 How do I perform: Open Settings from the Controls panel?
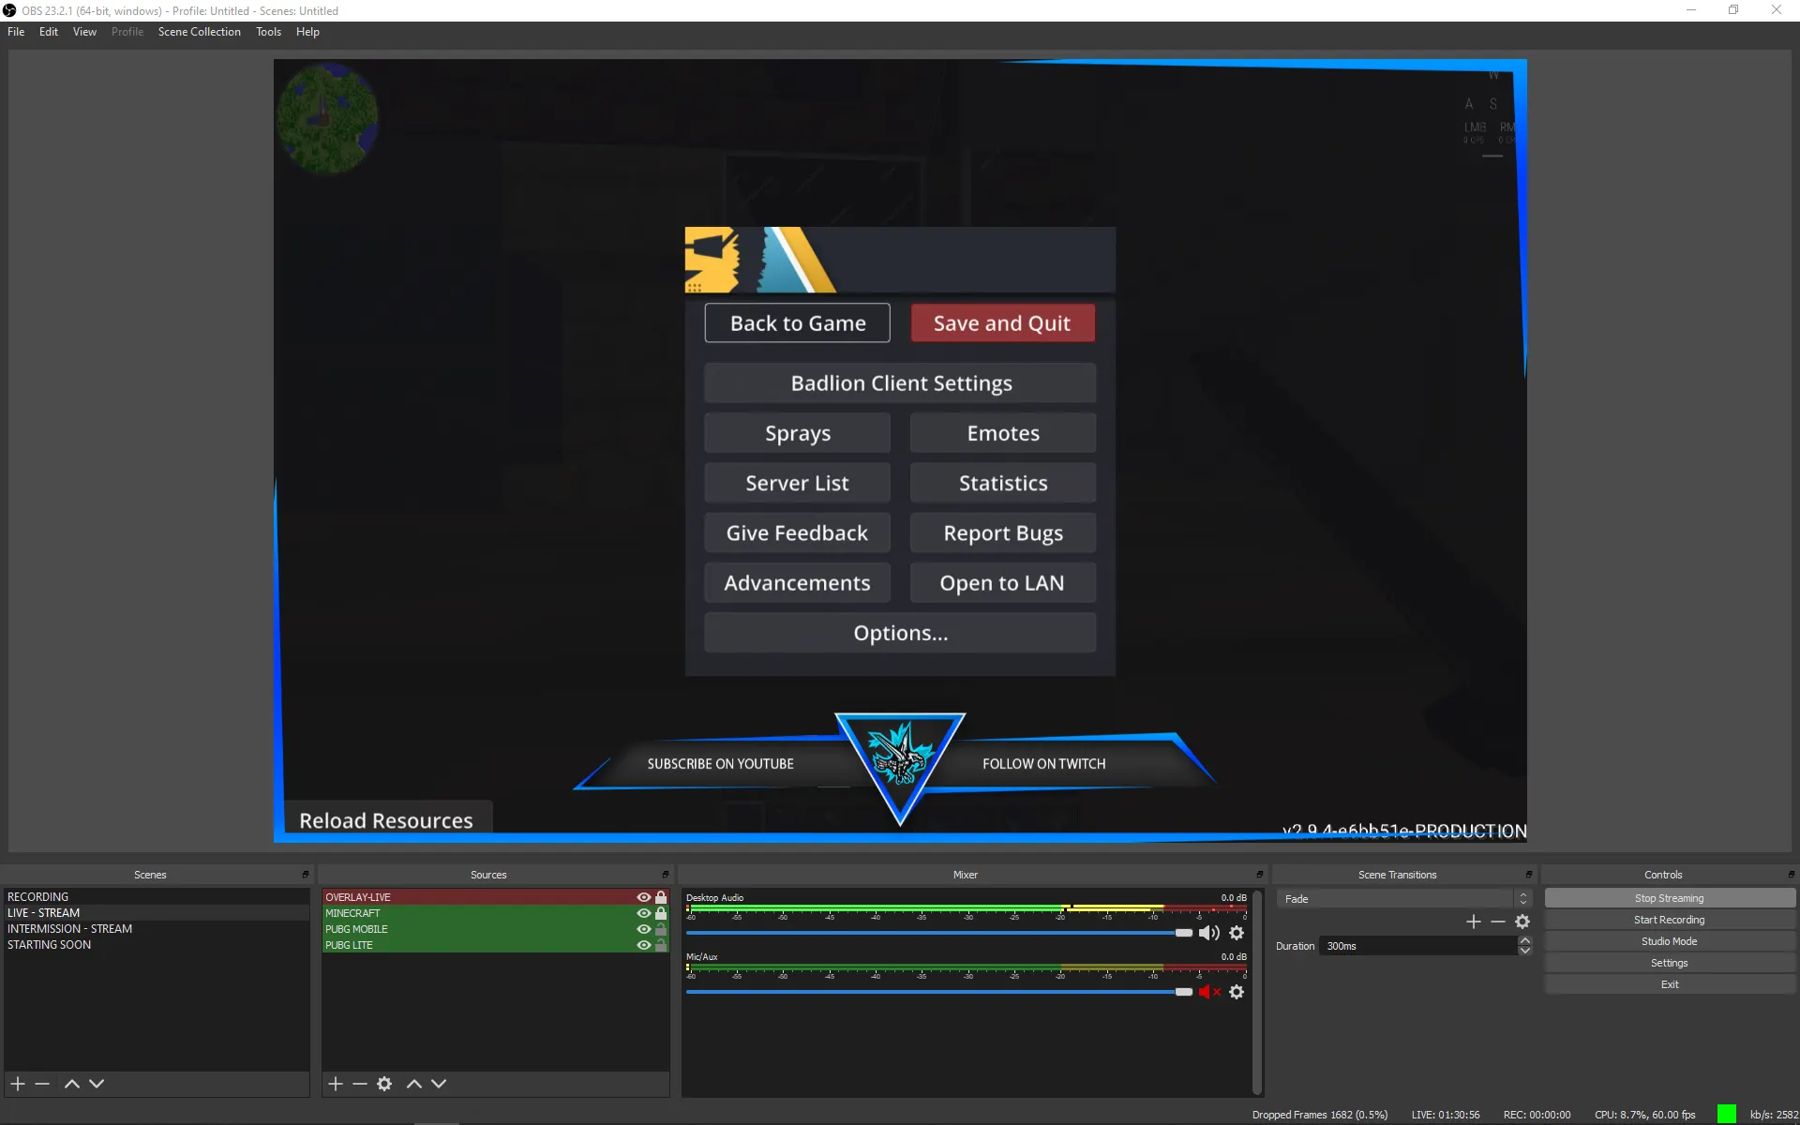(x=1670, y=963)
